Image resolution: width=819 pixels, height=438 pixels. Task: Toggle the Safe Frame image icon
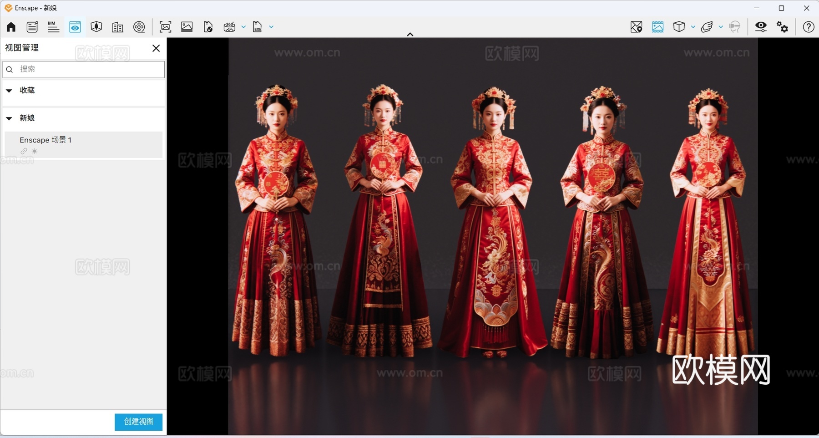[657, 27]
